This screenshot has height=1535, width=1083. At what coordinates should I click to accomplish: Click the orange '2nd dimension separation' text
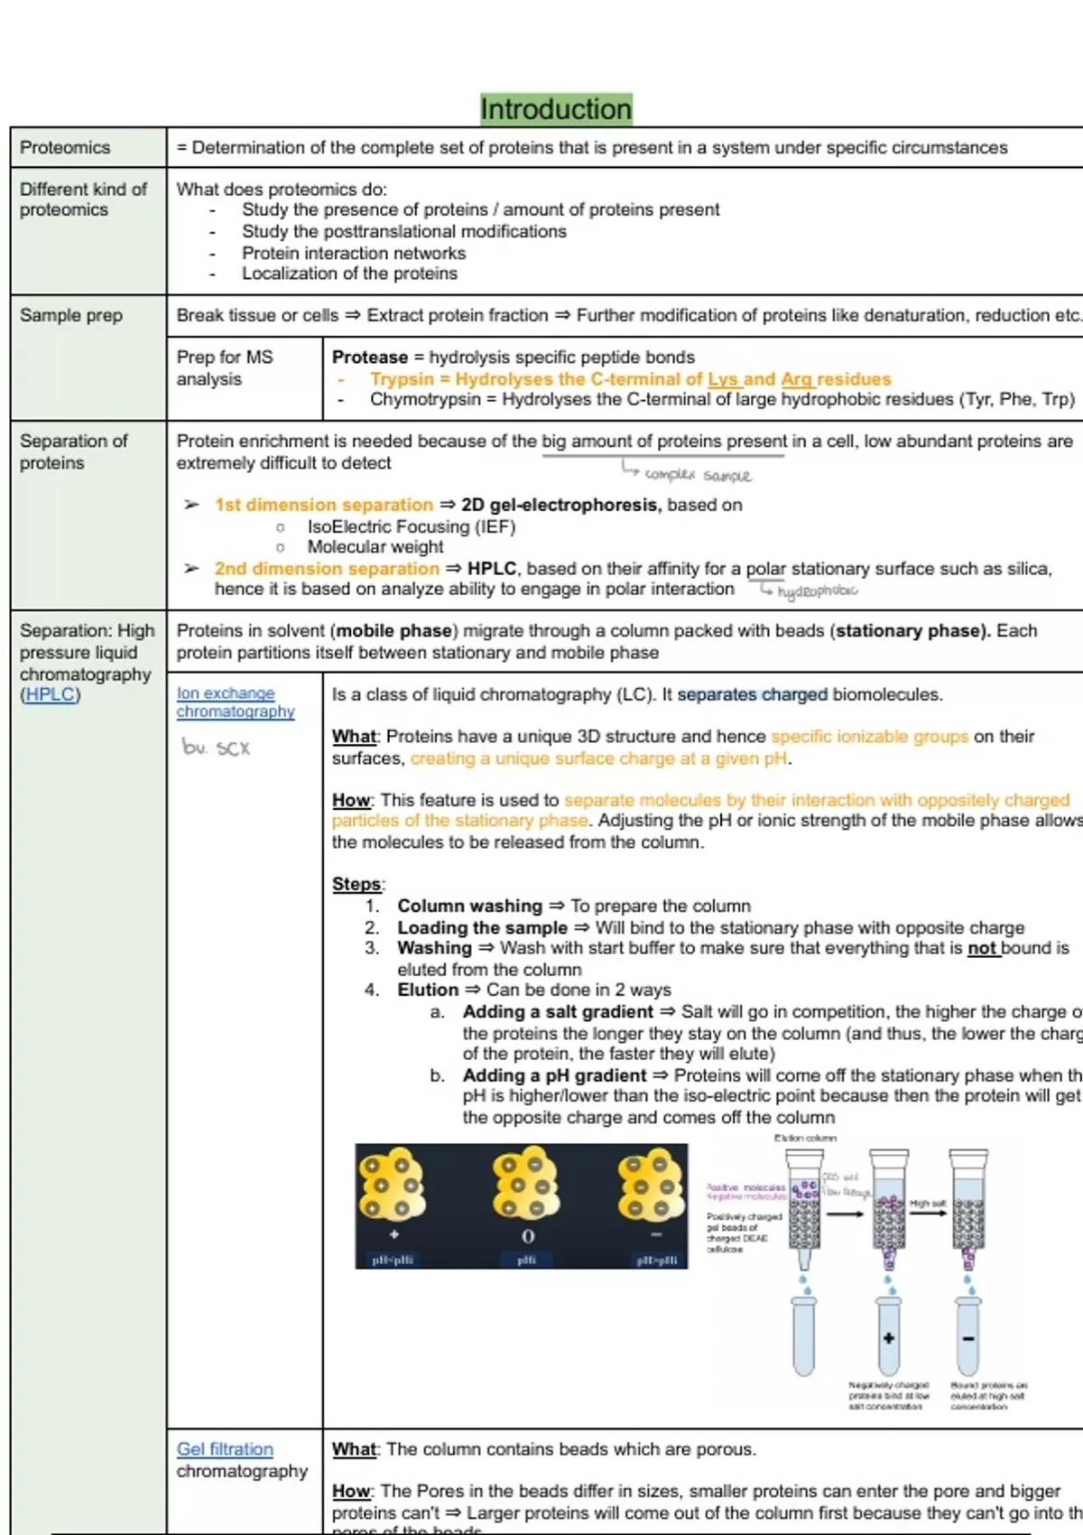(326, 569)
